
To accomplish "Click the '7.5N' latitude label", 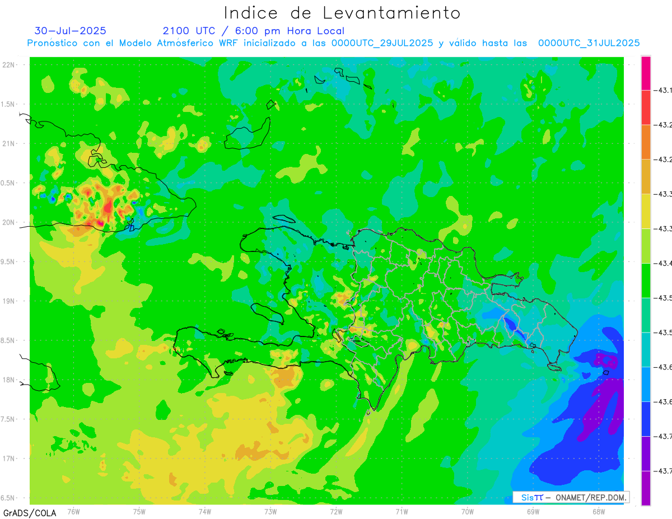I will point(8,419).
